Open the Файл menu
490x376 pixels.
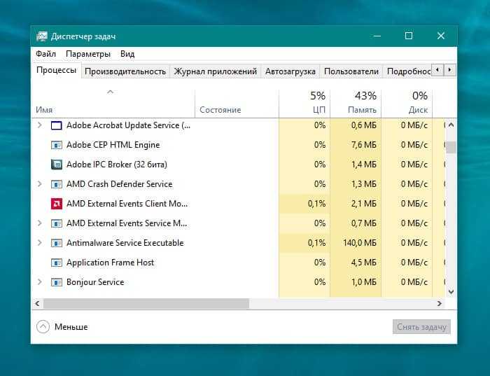tap(45, 54)
